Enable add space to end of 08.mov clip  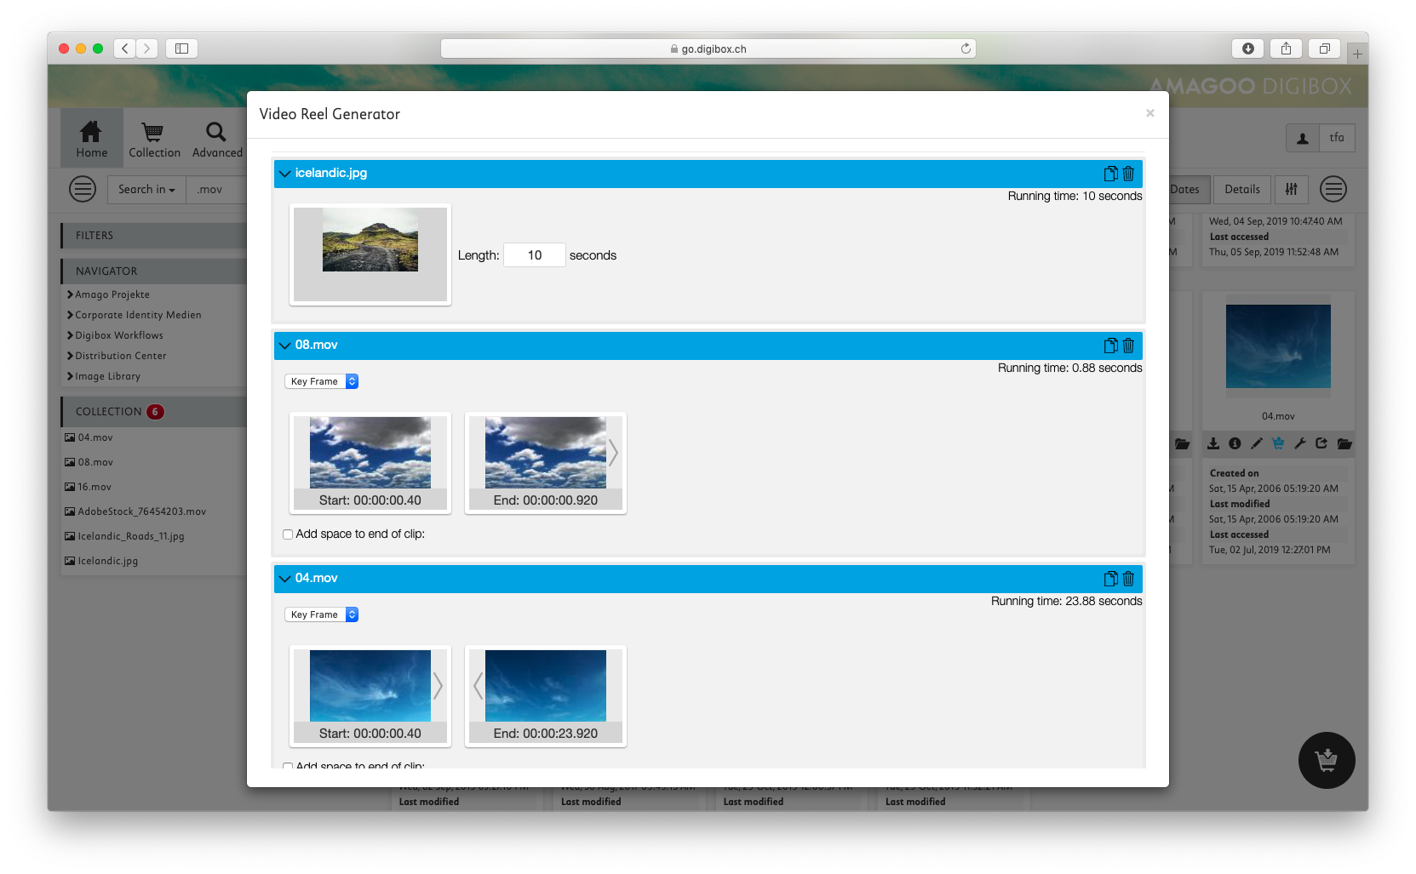coord(288,534)
